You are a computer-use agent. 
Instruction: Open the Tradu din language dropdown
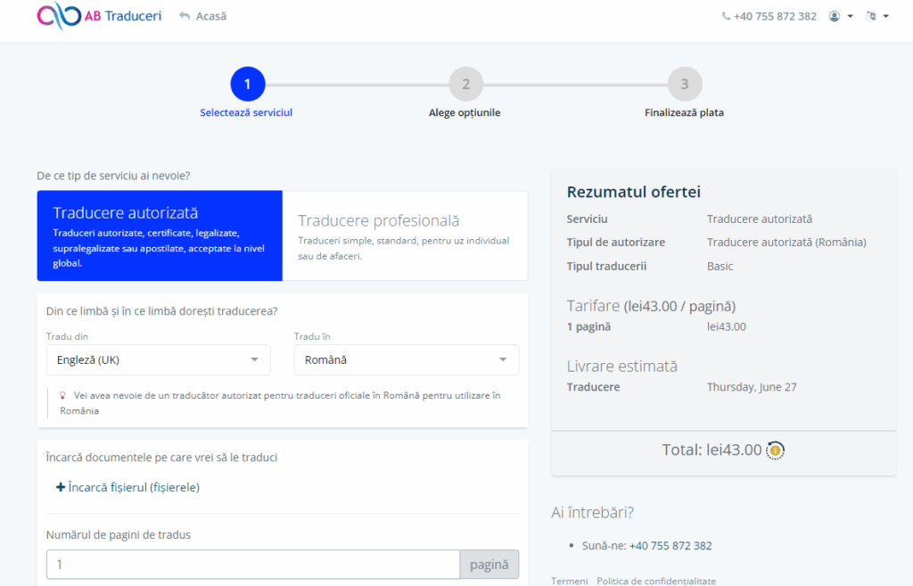pyautogui.click(x=158, y=359)
